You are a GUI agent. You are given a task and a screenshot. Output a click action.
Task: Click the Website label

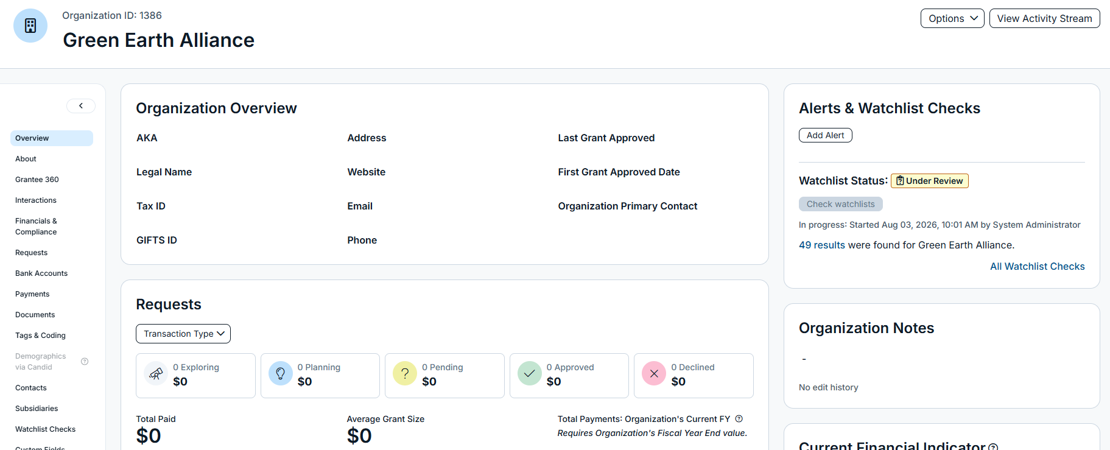point(367,172)
